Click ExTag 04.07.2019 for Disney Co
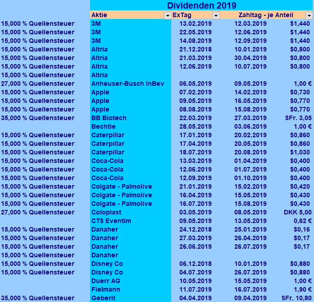Viewport: 314px width, 302px height. point(195,273)
